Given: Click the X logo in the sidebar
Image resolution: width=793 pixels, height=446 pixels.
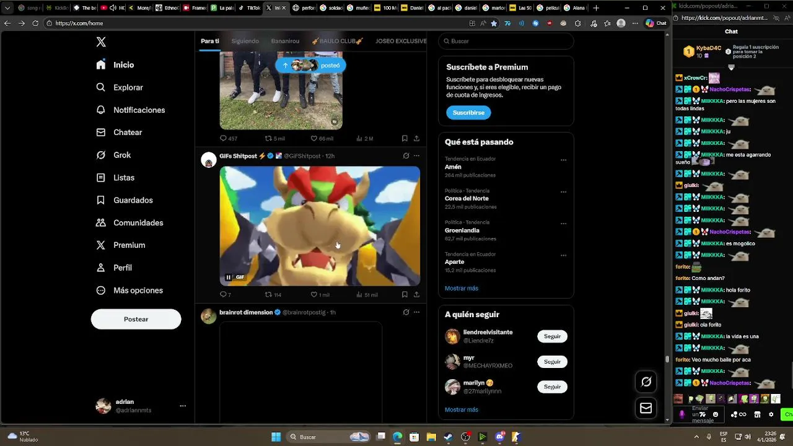Looking at the screenshot, I should click(x=101, y=42).
